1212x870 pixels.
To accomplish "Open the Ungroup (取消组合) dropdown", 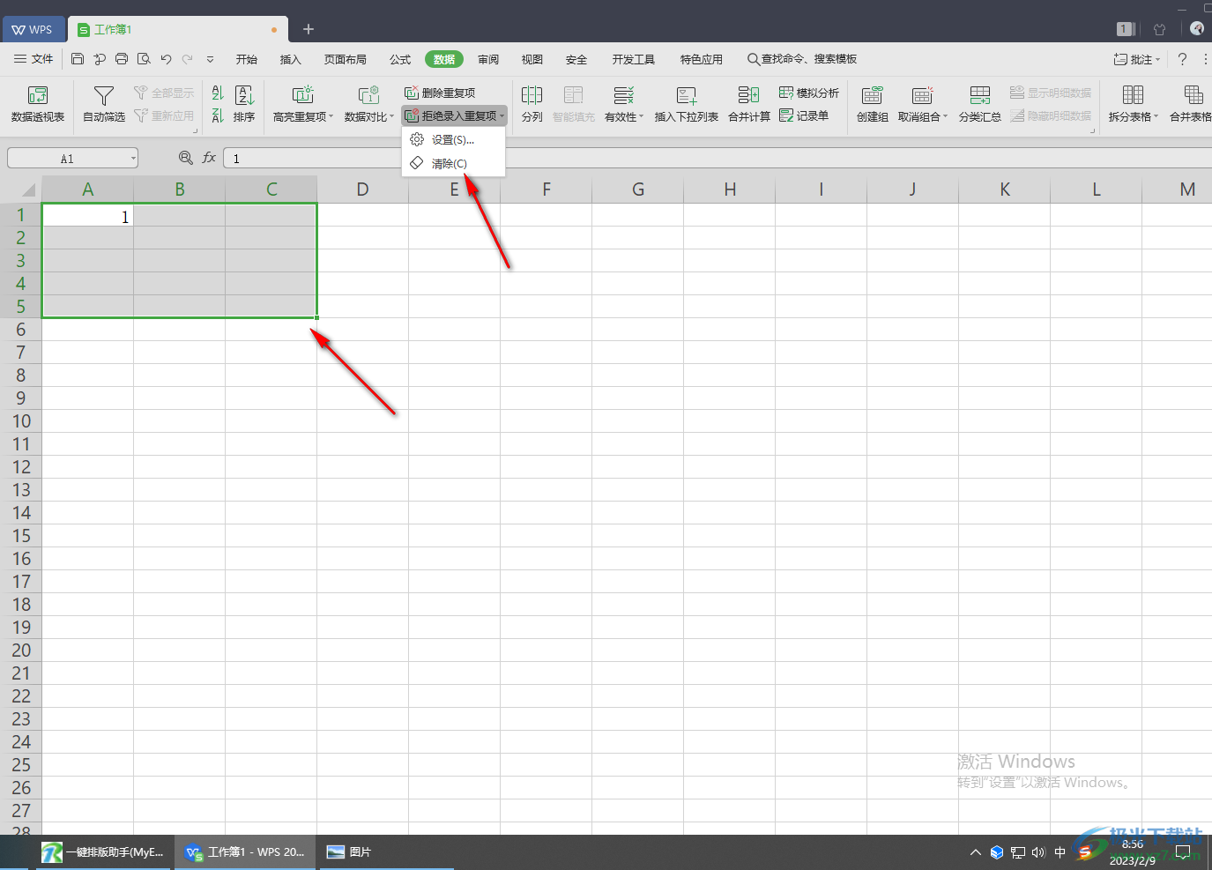I will [x=922, y=104].
